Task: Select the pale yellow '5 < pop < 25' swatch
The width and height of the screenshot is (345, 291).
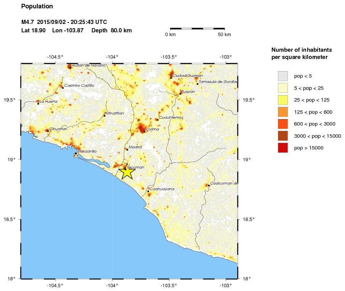Action: click(283, 88)
